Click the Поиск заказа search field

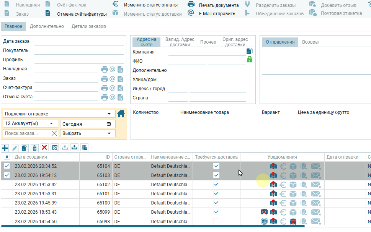(26, 133)
